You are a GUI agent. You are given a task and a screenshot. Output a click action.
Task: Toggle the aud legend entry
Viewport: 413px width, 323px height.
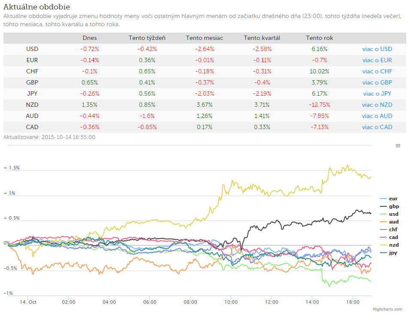389,222
